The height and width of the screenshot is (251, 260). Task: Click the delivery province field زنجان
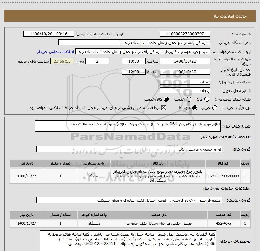click(x=185, y=82)
